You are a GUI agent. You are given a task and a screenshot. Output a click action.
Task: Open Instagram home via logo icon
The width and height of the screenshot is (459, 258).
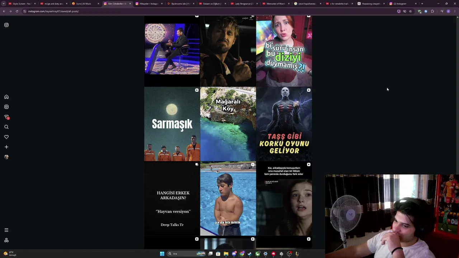pos(6,25)
